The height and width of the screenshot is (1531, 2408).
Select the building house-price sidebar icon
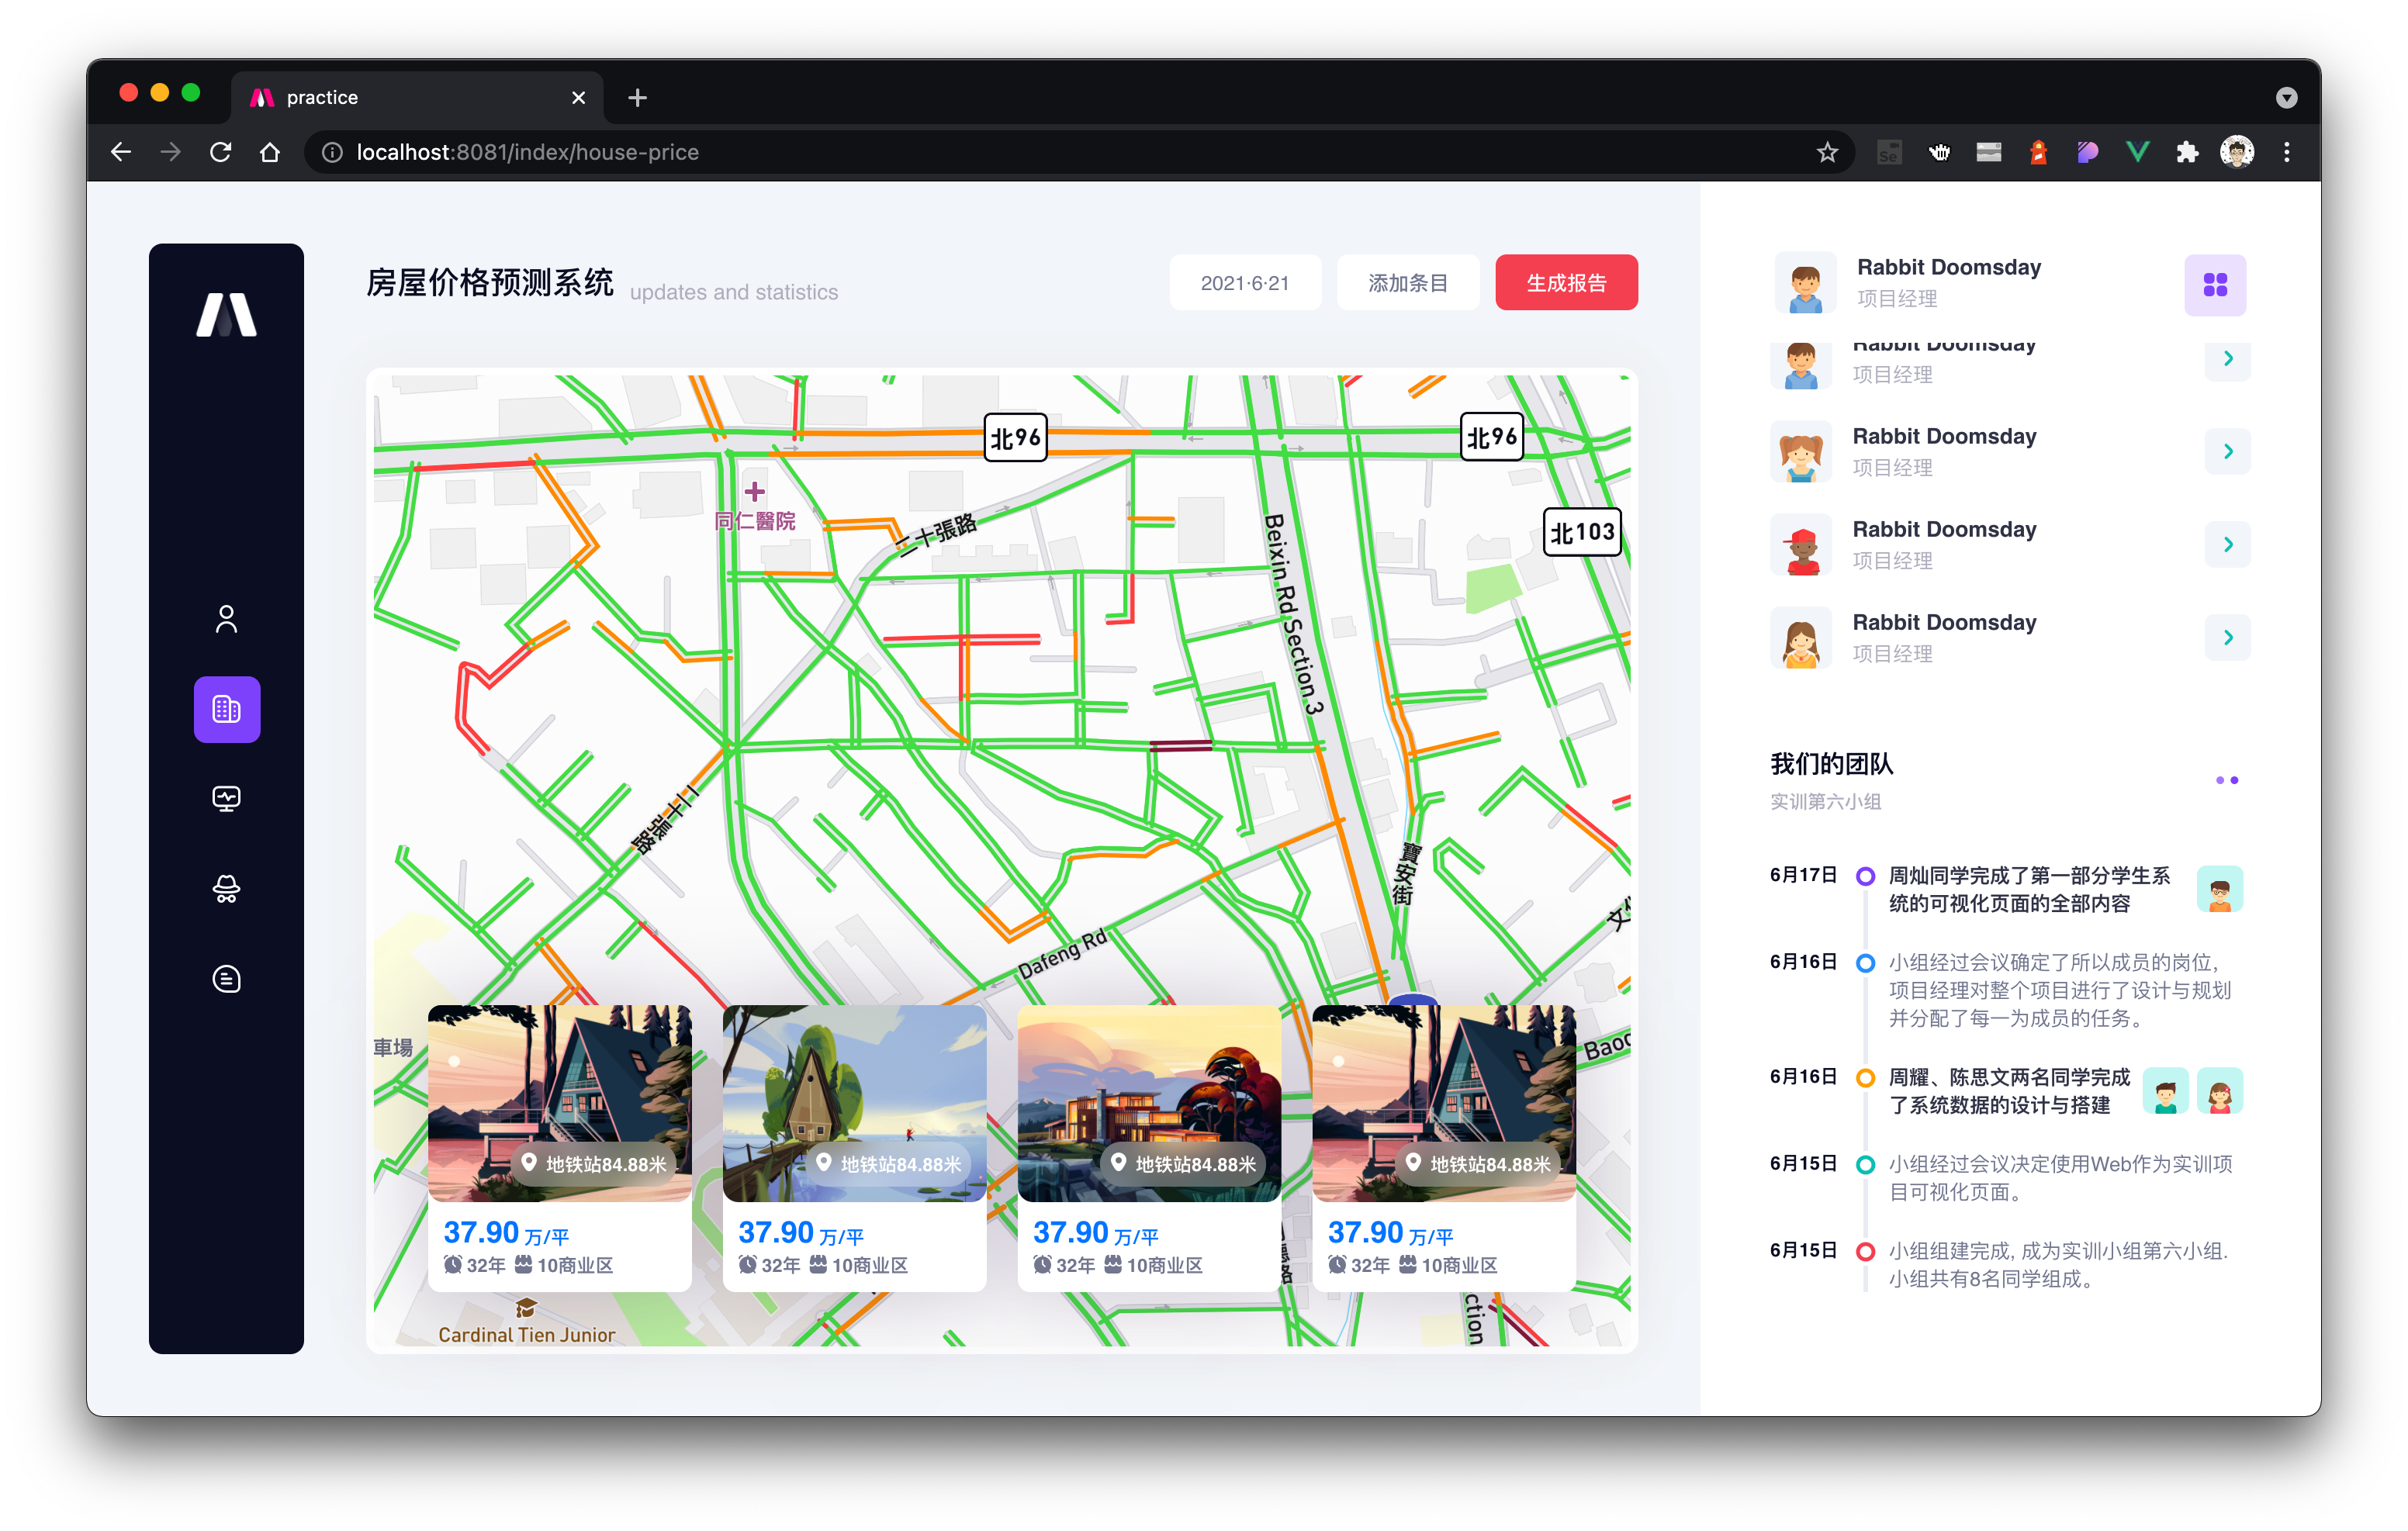tap(226, 709)
